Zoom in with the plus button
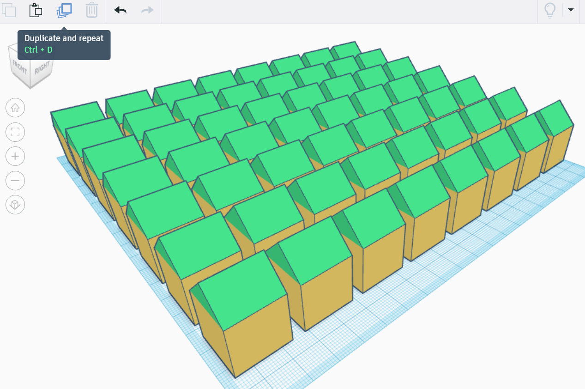The width and height of the screenshot is (585, 389). (x=15, y=157)
